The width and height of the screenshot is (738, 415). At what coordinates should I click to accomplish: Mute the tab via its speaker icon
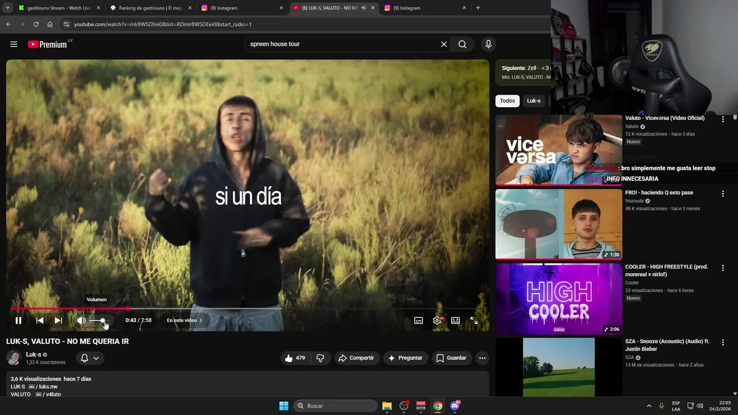click(x=363, y=8)
